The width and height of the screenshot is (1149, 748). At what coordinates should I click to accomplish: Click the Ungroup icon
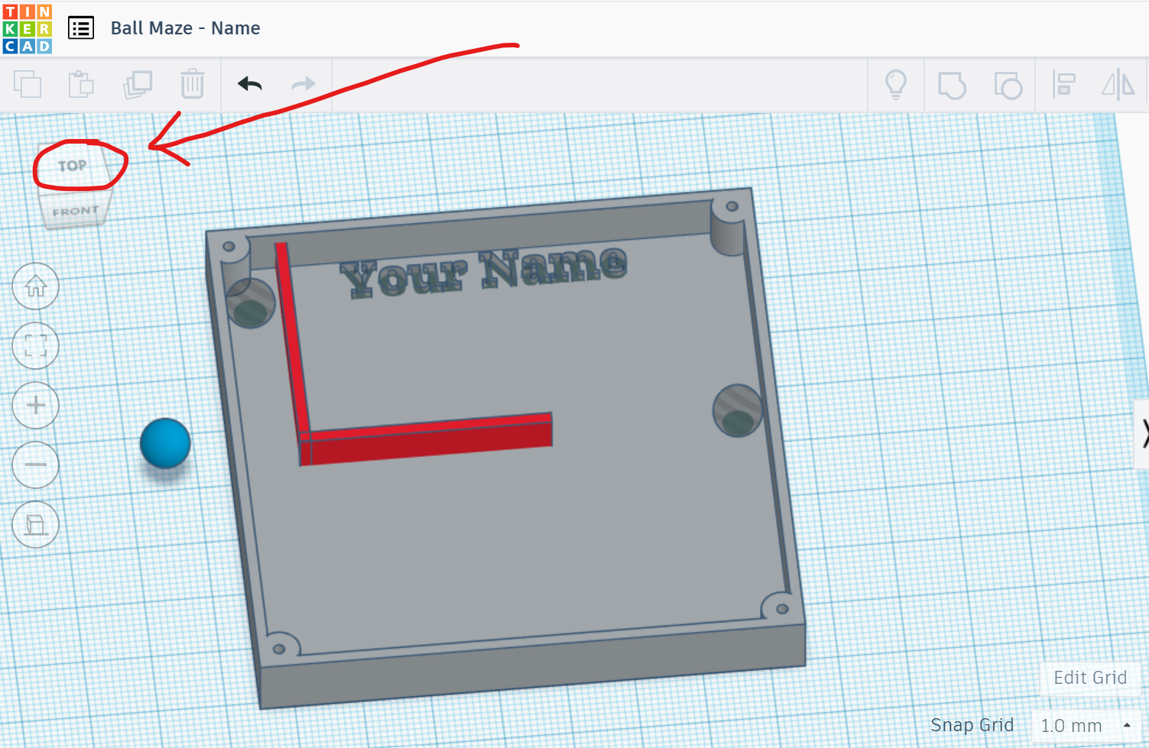[1008, 85]
